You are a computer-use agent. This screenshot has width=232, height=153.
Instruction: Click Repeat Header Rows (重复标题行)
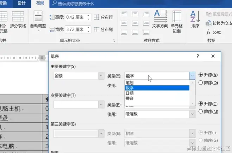[x=219, y=14]
